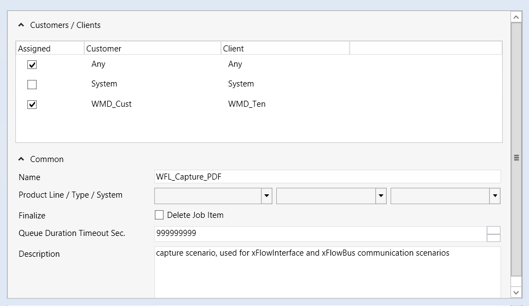Click the 'Finalize' label

point(32,216)
